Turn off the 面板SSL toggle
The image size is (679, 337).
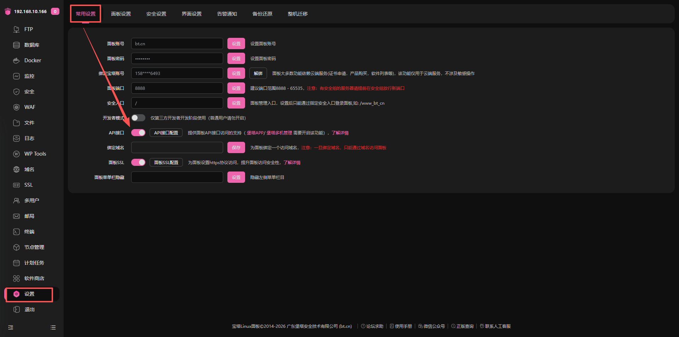[x=138, y=162]
